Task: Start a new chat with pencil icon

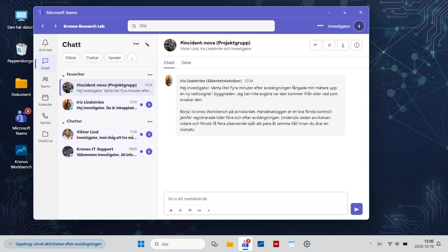Action: (147, 44)
